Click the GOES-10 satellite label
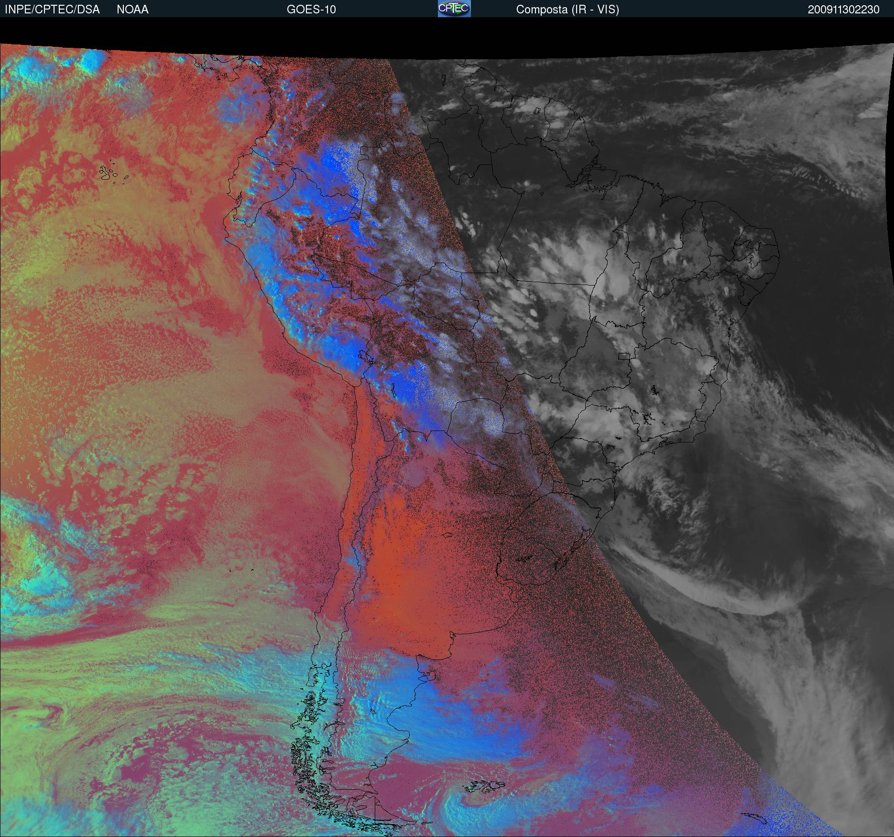 [x=311, y=10]
